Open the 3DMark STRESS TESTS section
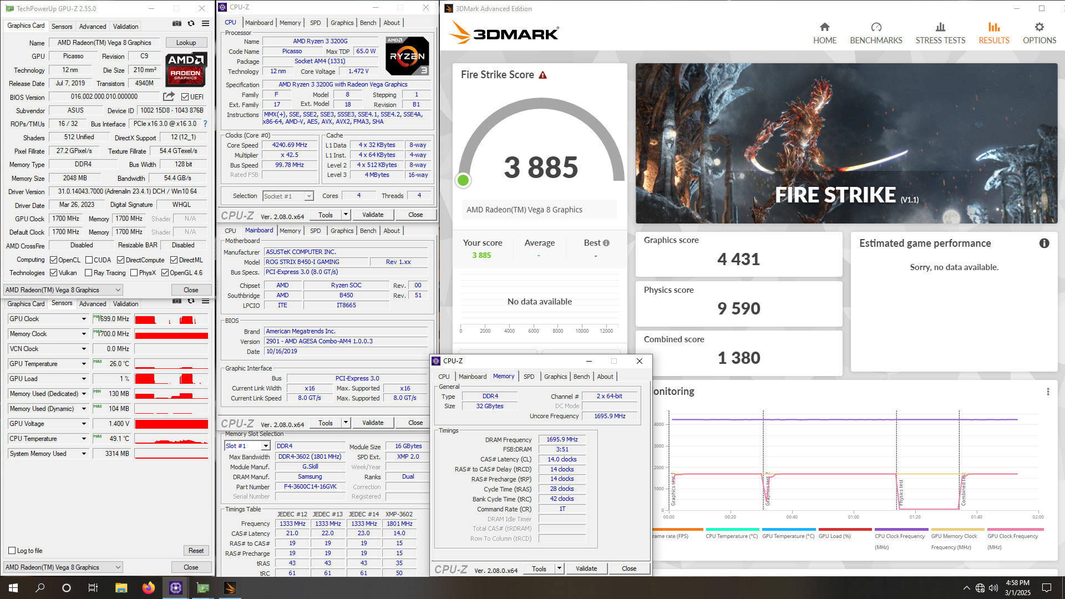This screenshot has height=599, width=1065. pyautogui.click(x=940, y=33)
